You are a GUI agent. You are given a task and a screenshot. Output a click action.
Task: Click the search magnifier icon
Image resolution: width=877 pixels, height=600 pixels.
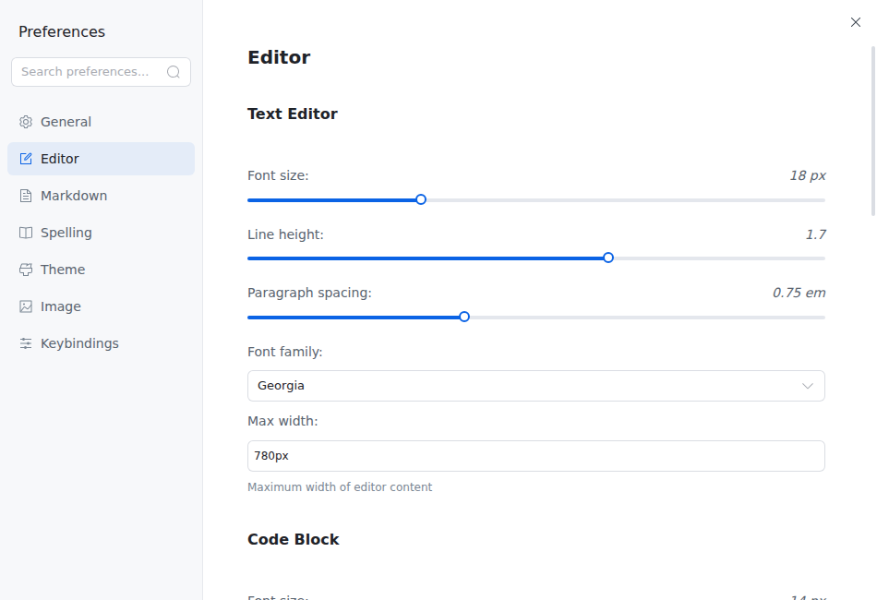174,72
